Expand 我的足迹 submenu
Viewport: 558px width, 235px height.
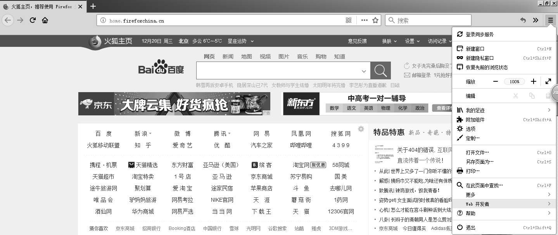pyautogui.click(x=504, y=110)
